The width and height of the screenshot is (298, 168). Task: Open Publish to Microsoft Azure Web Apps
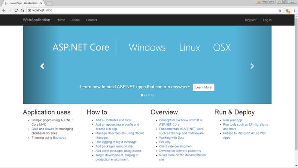coord(244,135)
